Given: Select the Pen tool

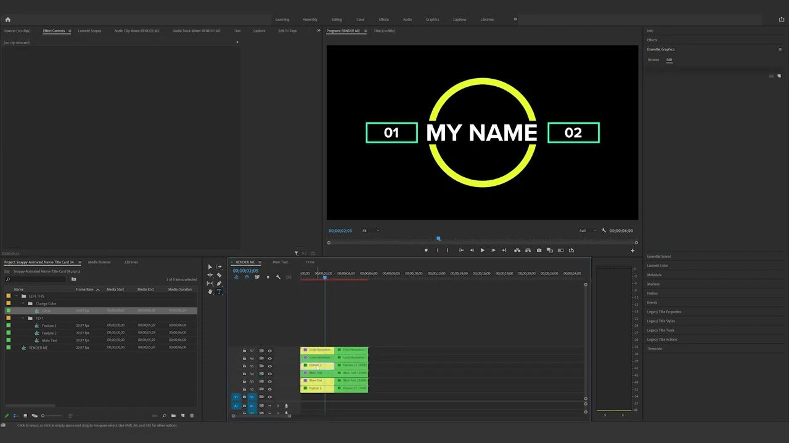Looking at the screenshot, I should 219,284.
